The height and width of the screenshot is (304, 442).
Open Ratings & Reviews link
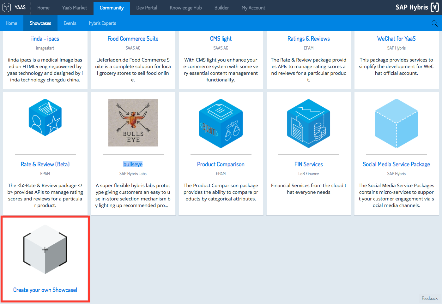coord(309,39)
